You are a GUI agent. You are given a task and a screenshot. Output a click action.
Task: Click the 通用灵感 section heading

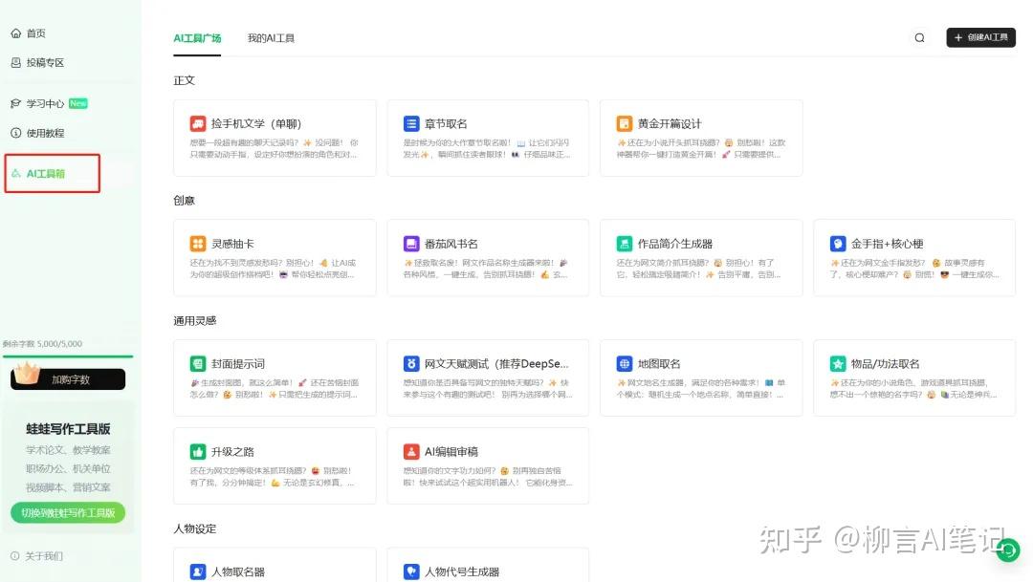point(195,321)
